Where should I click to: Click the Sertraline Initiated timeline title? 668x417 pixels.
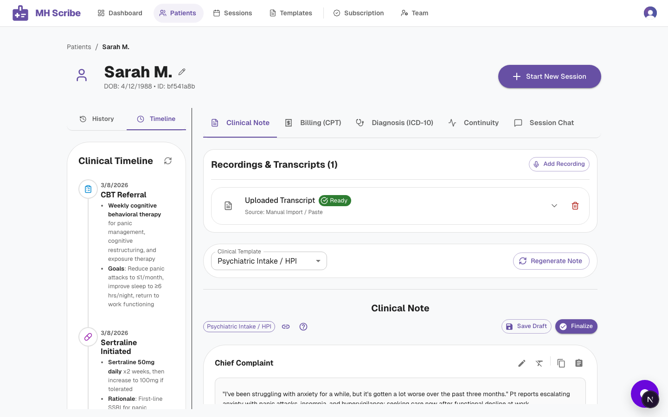click(x=119, y=347)
